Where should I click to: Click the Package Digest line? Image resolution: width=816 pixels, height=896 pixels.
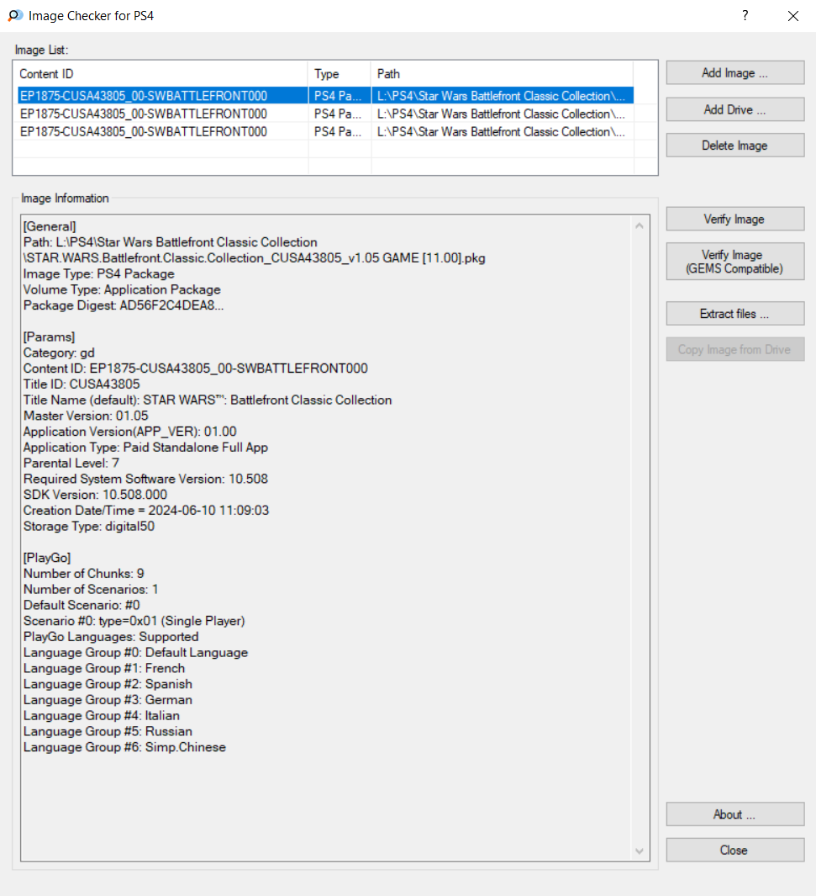124,305
